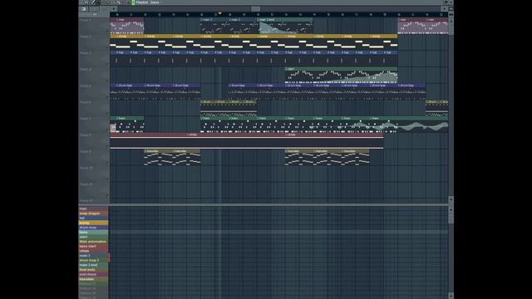Pick the 'drum loop 2' pattern in the list

(x=93, y=260)
